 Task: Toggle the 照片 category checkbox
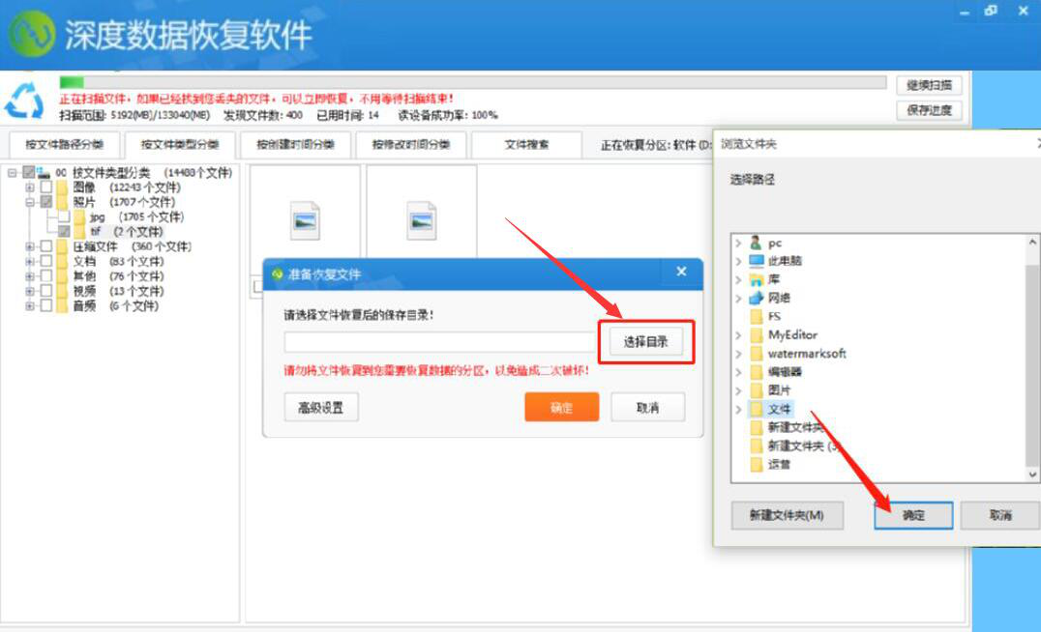(x=45, y=202)
